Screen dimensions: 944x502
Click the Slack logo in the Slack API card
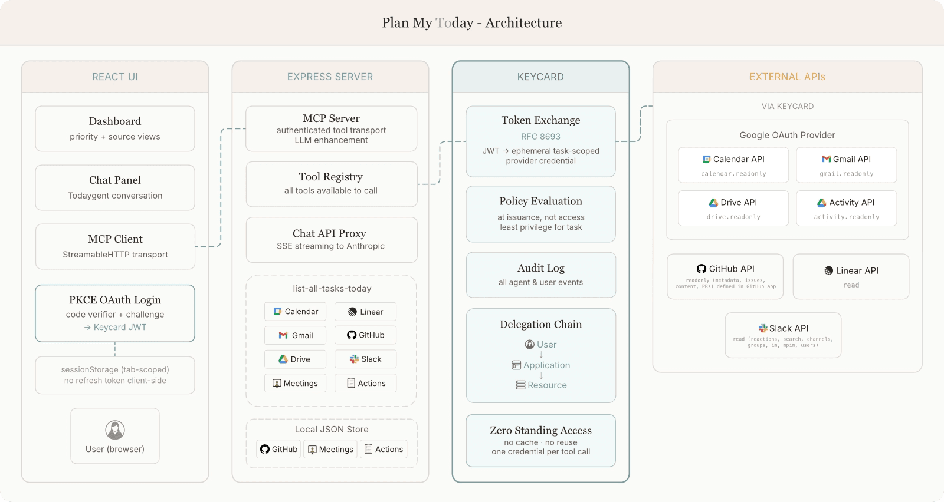point(763,328)
